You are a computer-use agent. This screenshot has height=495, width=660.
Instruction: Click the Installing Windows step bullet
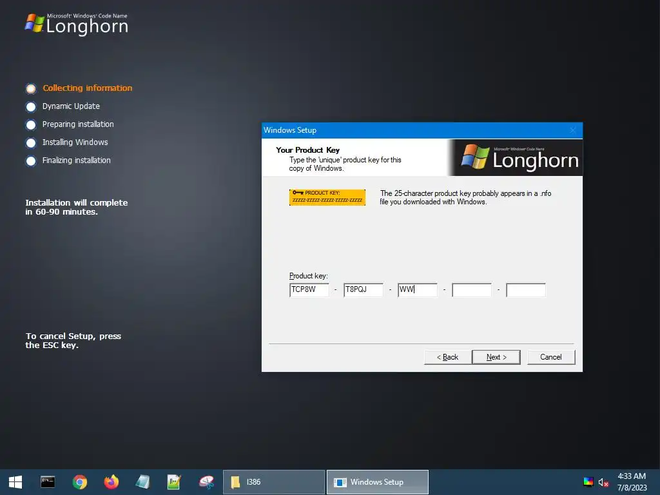coord(31,143)
